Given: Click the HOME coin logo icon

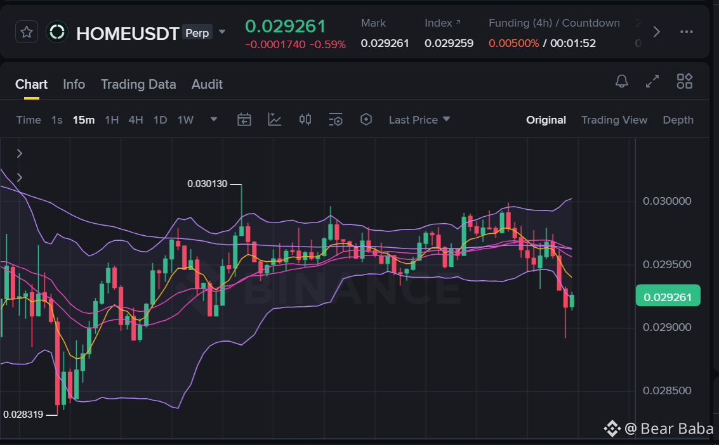Looking at the screenshot, I should coord(57,32).
